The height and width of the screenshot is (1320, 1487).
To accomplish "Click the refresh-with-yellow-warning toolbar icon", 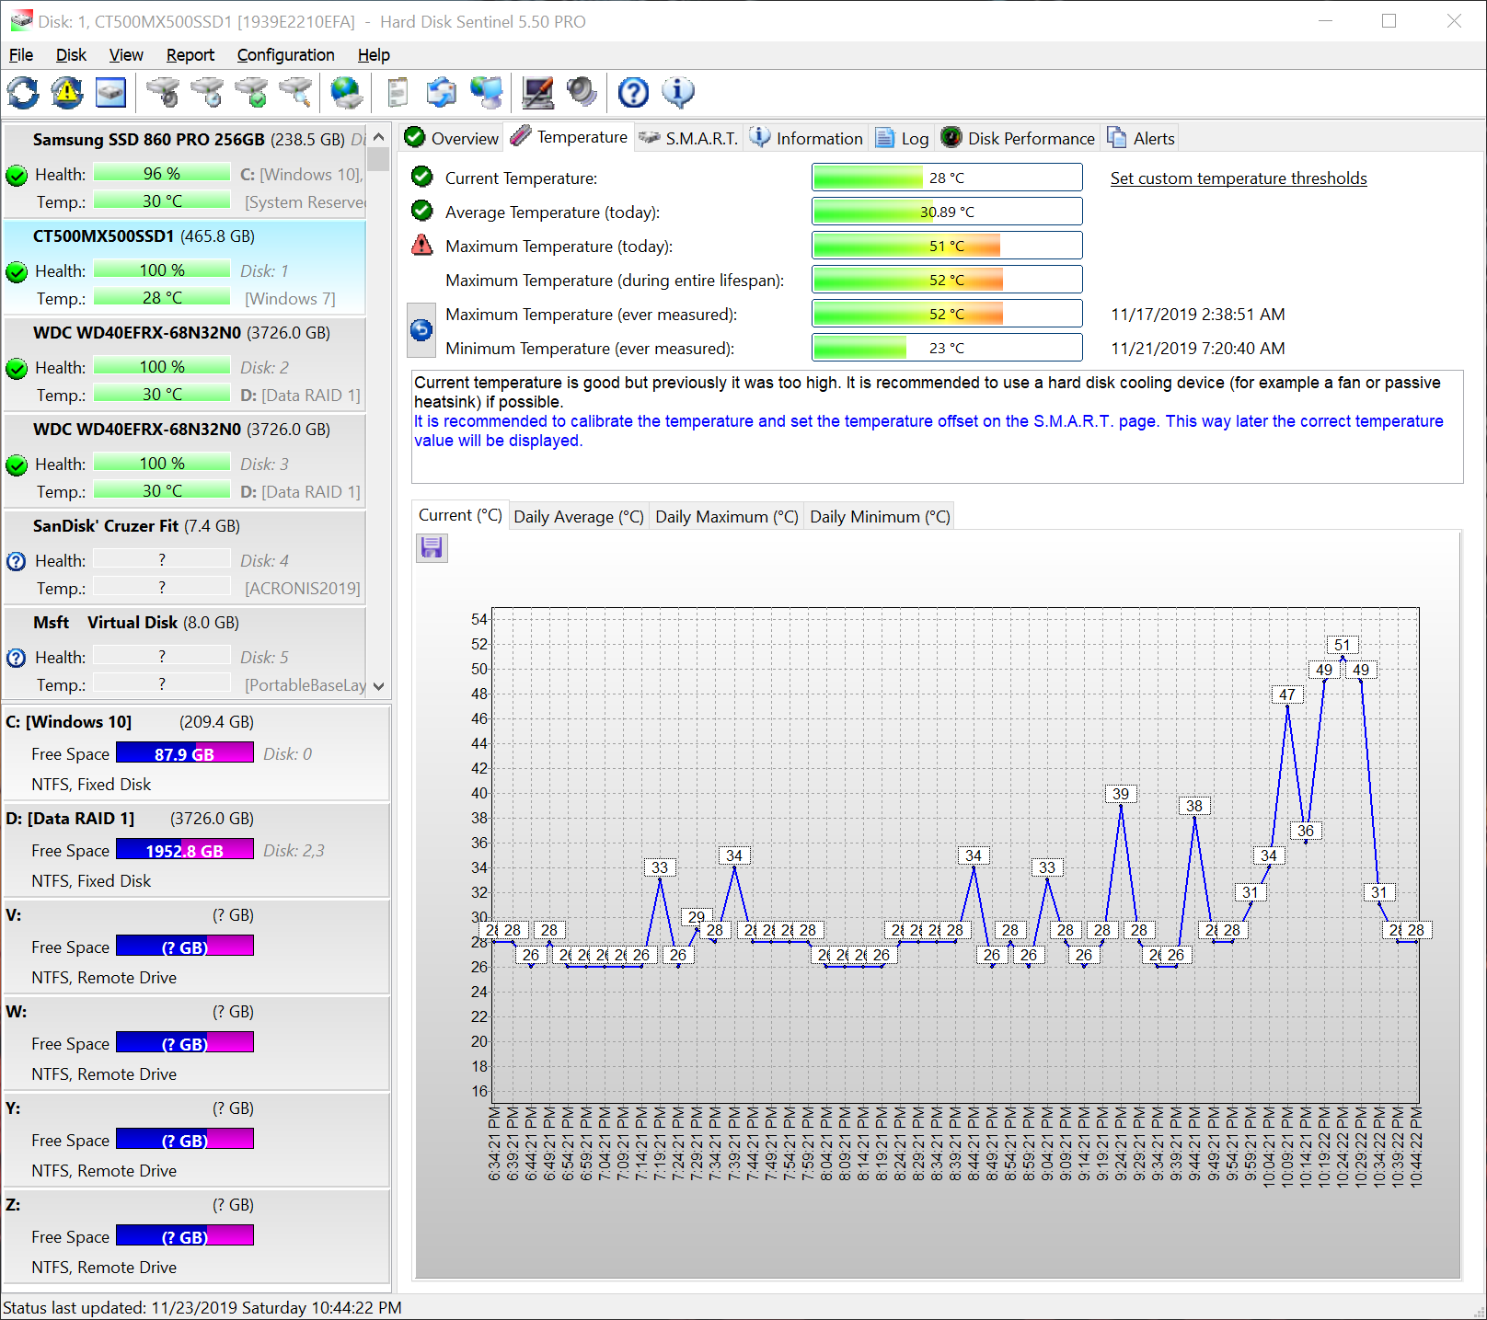I will pyautogui.click(x=66, y=92).
